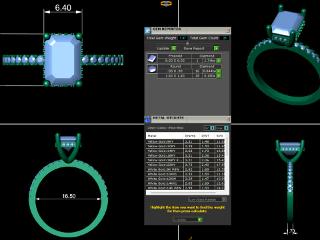Click the Grams column header
Image resolution: width=320 pixels, height=240 pixels.
click(x=190, y=135)
